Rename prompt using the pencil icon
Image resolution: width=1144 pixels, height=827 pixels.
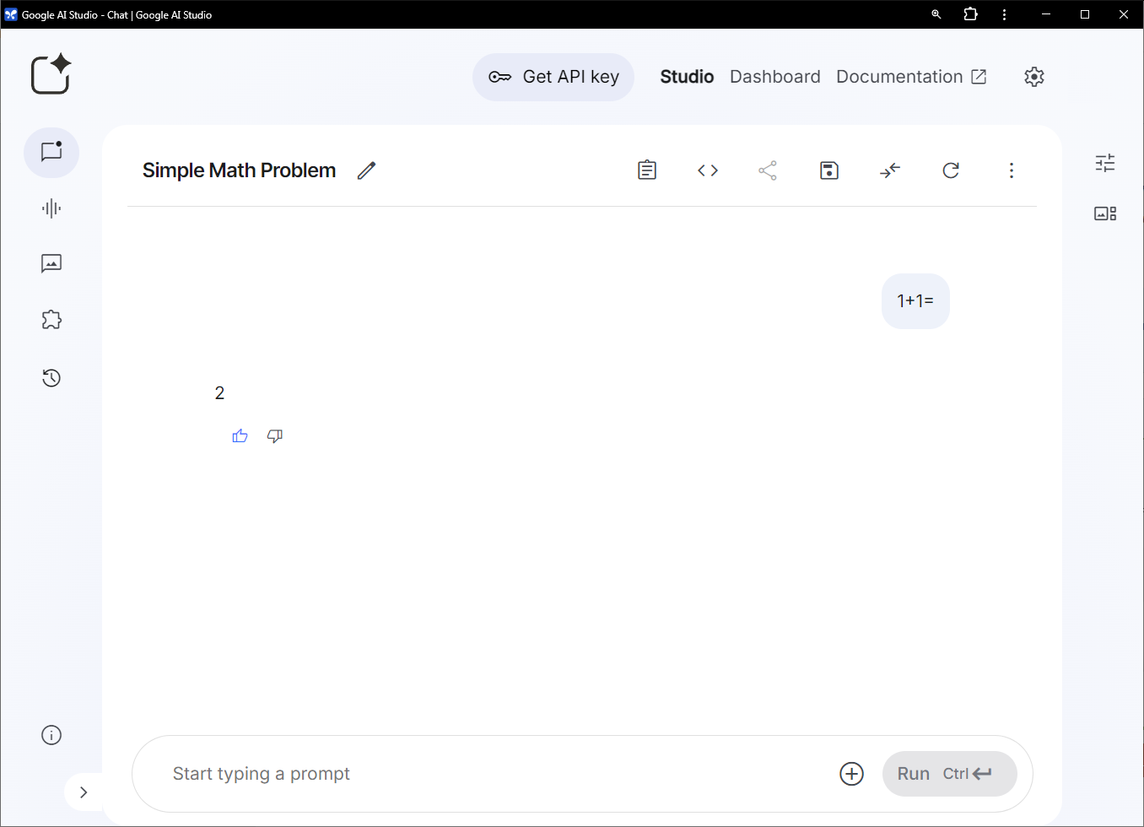366,170
